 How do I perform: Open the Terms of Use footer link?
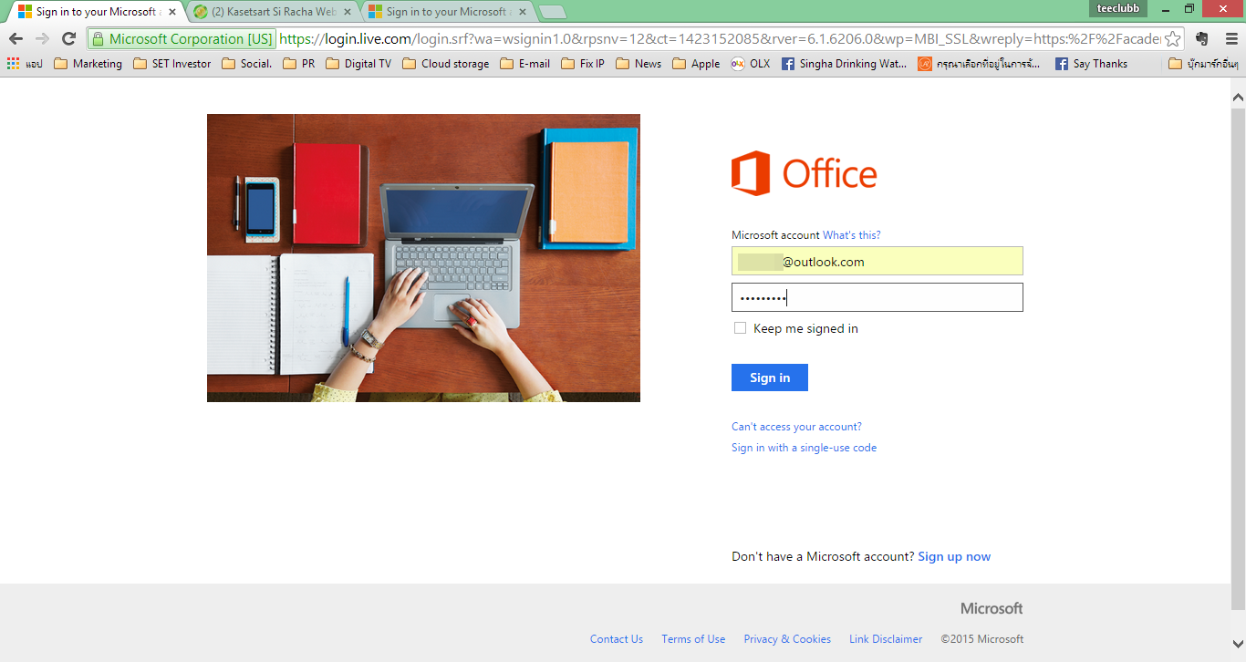coord(693,639)
